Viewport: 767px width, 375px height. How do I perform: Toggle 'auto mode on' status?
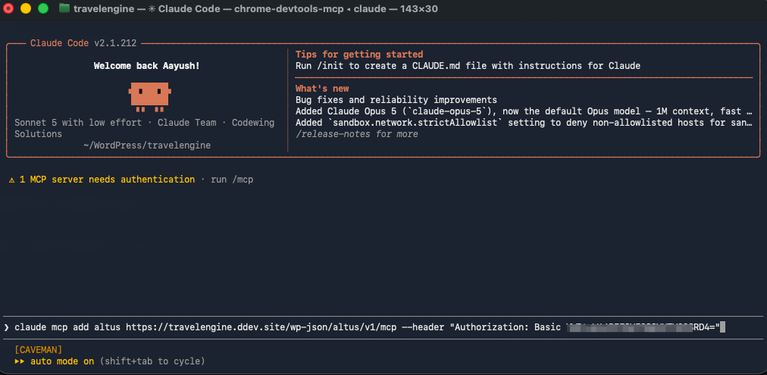point(62,361)
